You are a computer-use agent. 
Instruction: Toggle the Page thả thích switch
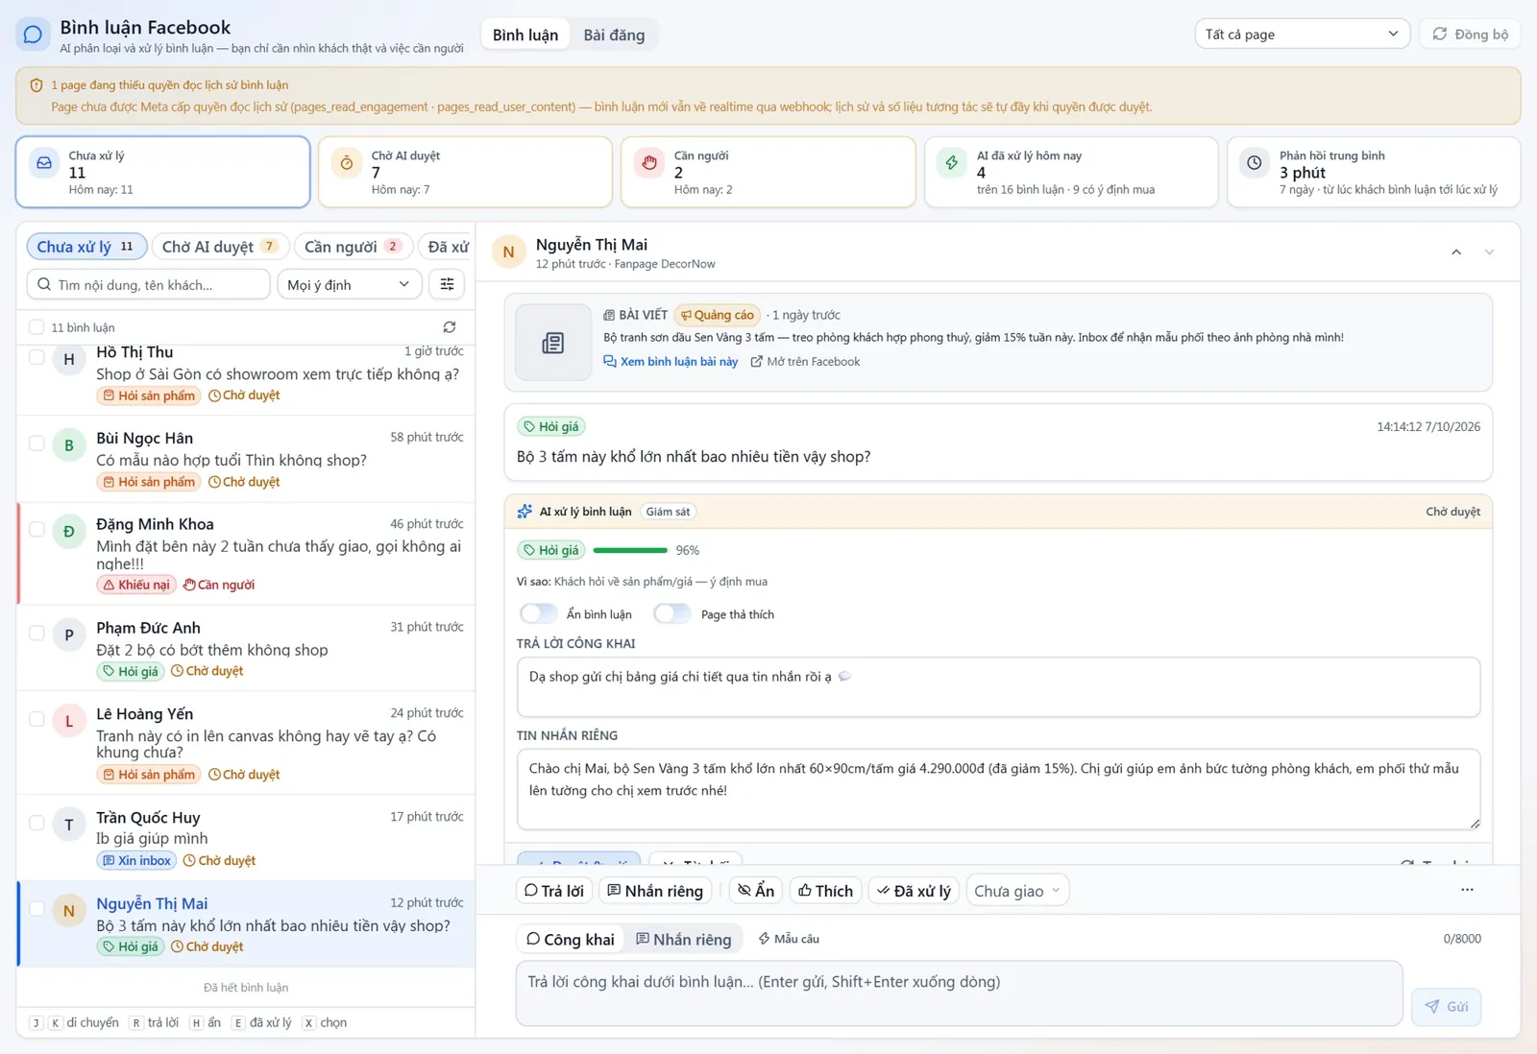click(672, 613)
